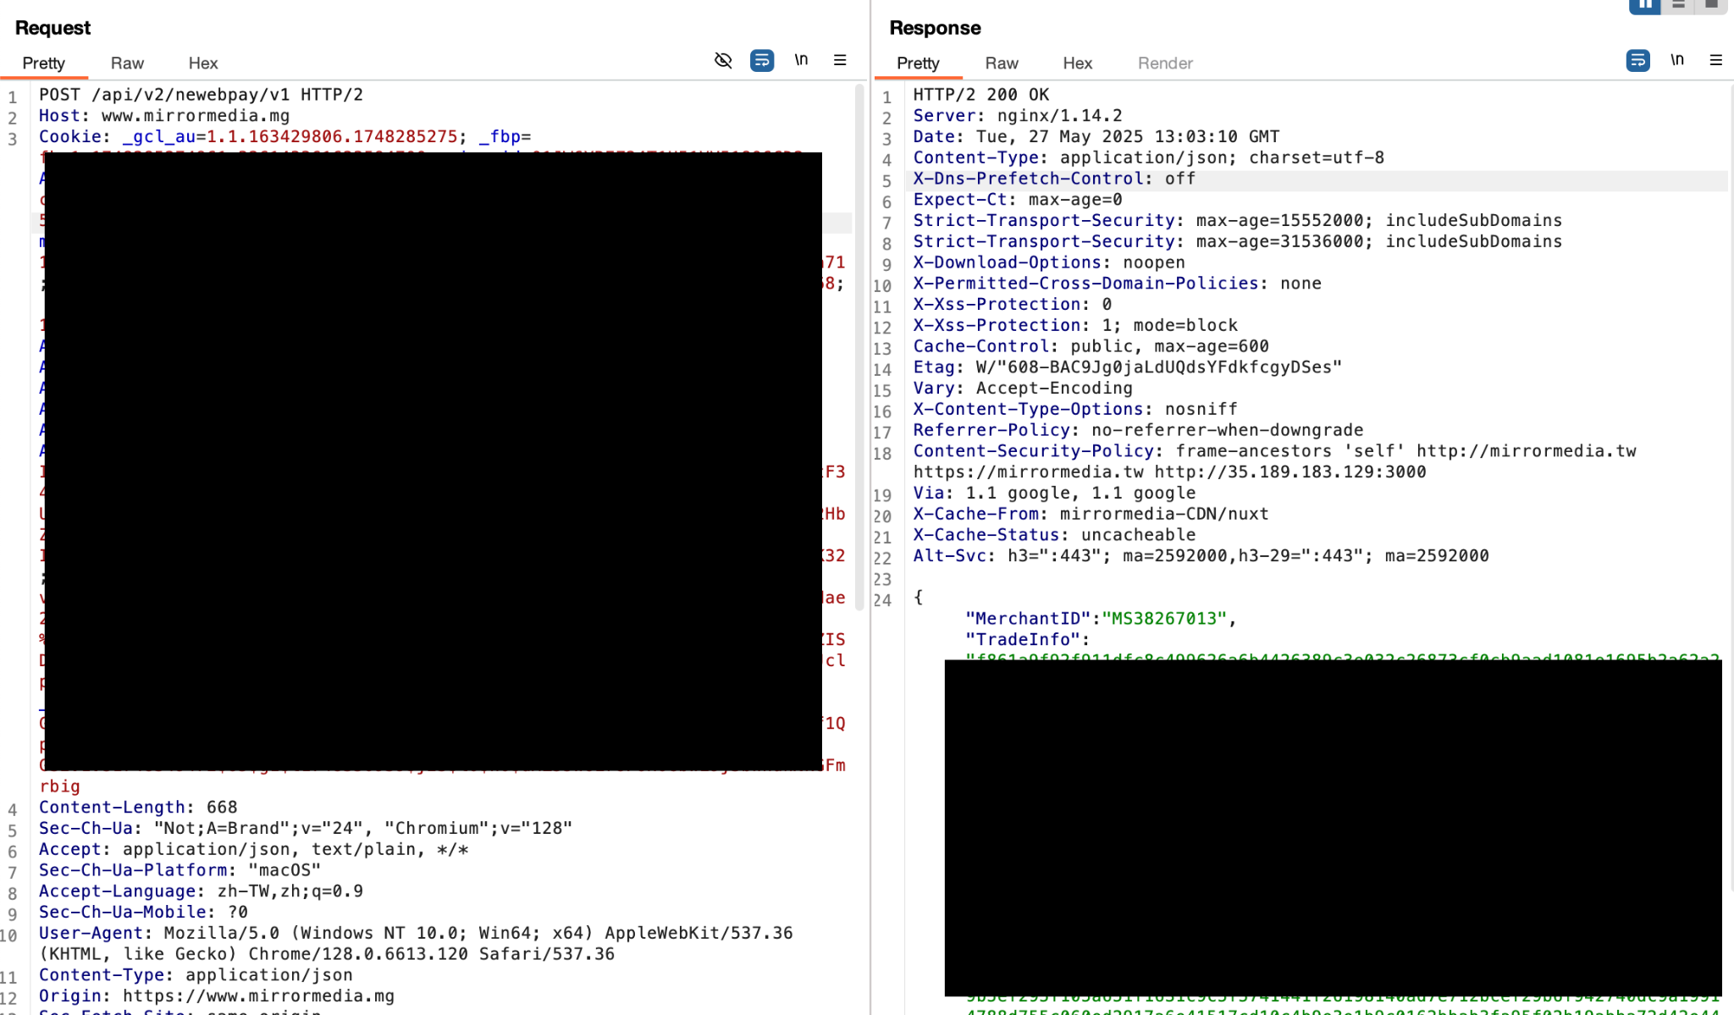Click the 'Host: www.mirrormedia.mg' header line
Viewport: 1734px width, 1015px height.
[x=164, y=116]
